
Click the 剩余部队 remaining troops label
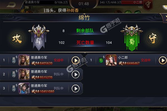tap(85, 31)
